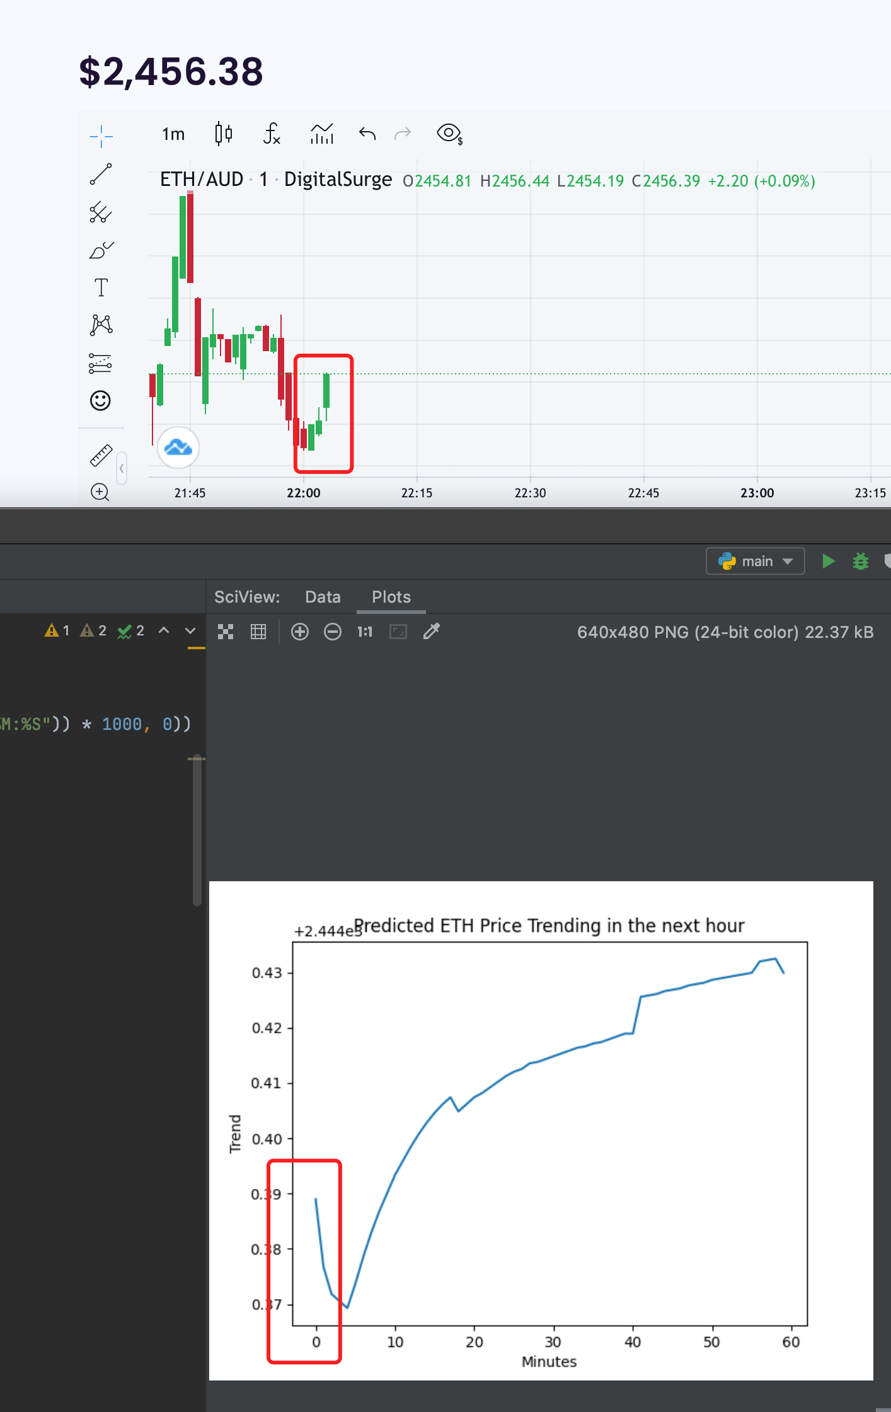Click the ETH/AUD symbol title

tap(202, 180)
